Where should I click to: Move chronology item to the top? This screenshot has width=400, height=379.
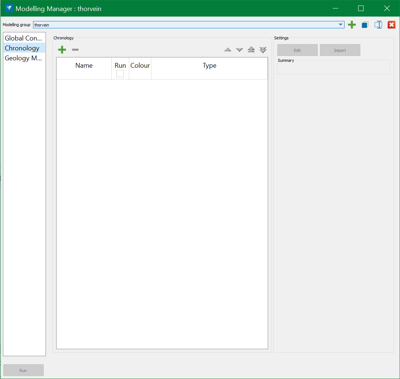click(x=251, y=50)
